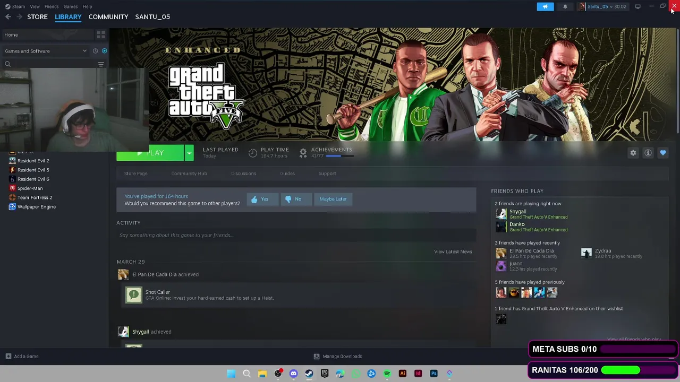Open the Support link
680x382 pixels.
pos(327,173)
